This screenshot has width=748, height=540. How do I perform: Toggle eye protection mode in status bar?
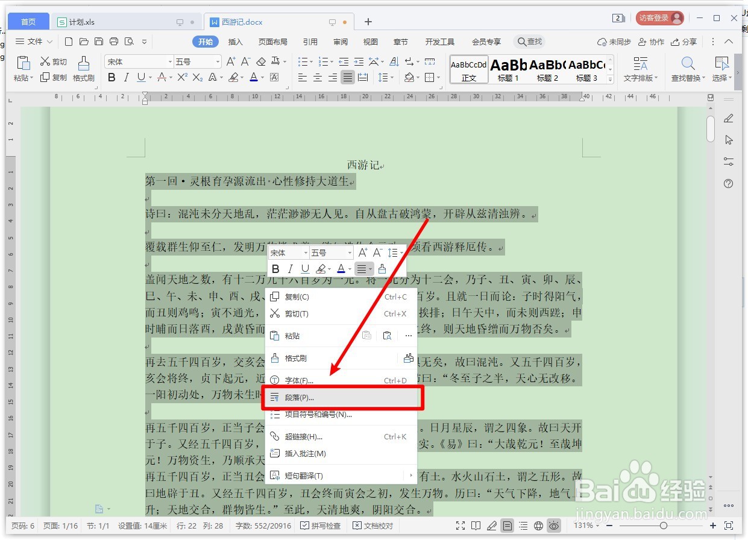pyautogui.click(x=553, y=526)
